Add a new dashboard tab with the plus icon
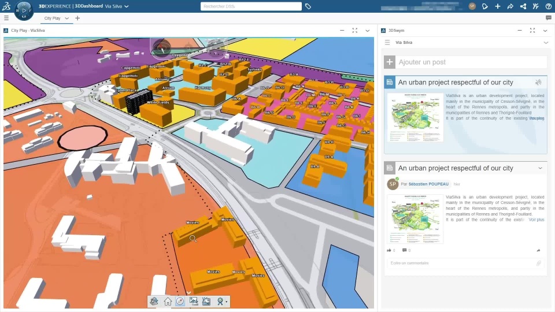The width and height of the screenshot is (555, 312). coord(77,18)
